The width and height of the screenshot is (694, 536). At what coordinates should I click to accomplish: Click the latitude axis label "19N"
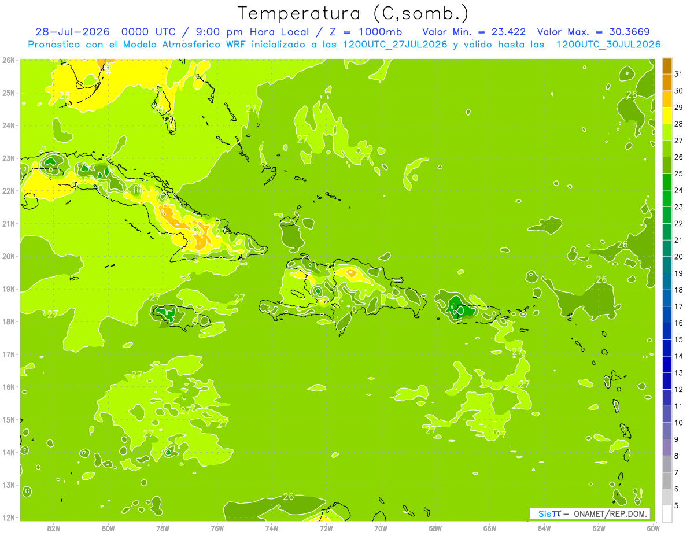coord(9,289)
